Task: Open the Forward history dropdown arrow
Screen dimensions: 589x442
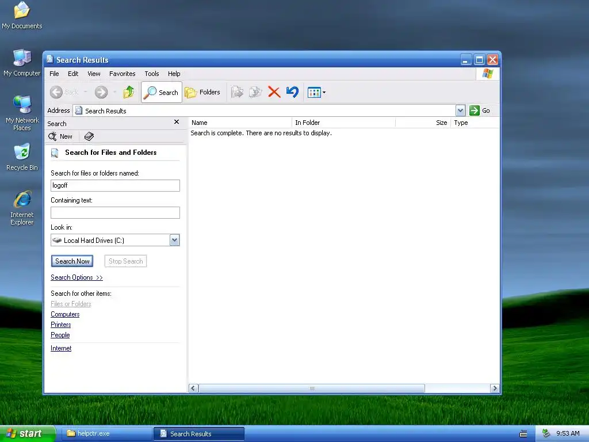Action: pos(114,92)
